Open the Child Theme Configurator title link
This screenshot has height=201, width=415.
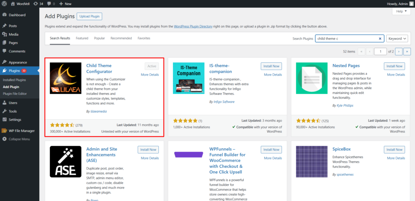[x=99, y=68]
